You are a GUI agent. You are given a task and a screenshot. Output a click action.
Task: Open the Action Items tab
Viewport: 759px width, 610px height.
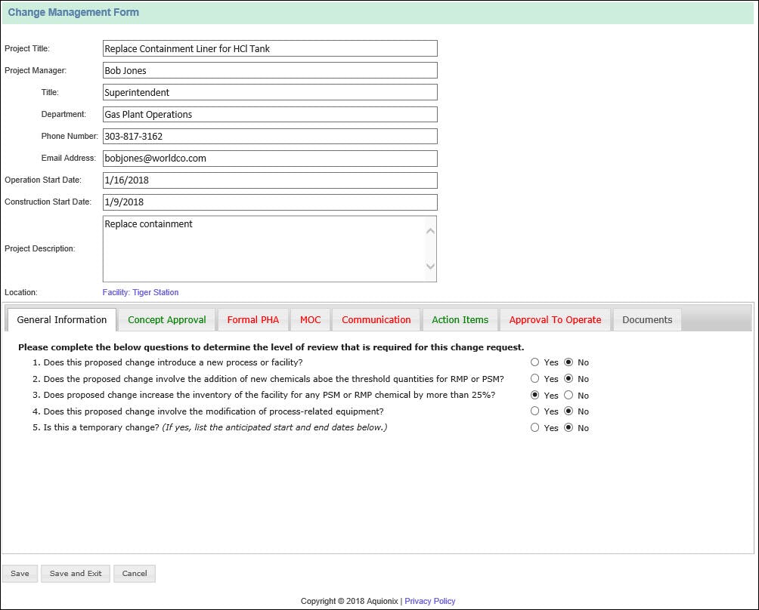click(x=460, y=319)
